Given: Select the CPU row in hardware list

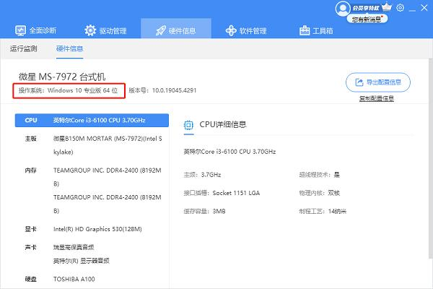Looking at the screenshot, I should 92,121.
